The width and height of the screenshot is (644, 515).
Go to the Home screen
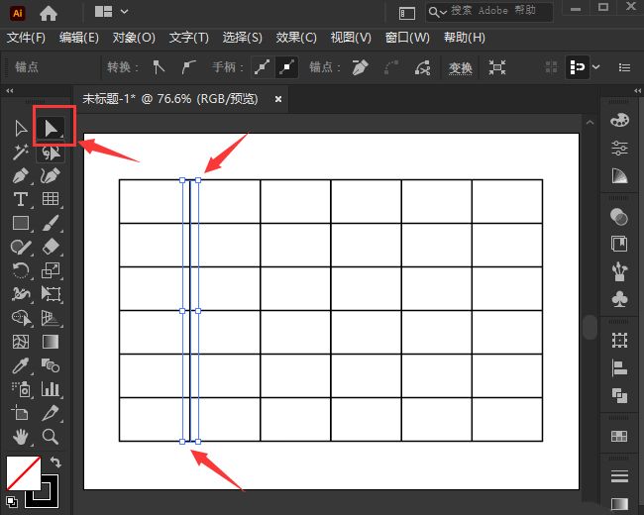point(48,13)
